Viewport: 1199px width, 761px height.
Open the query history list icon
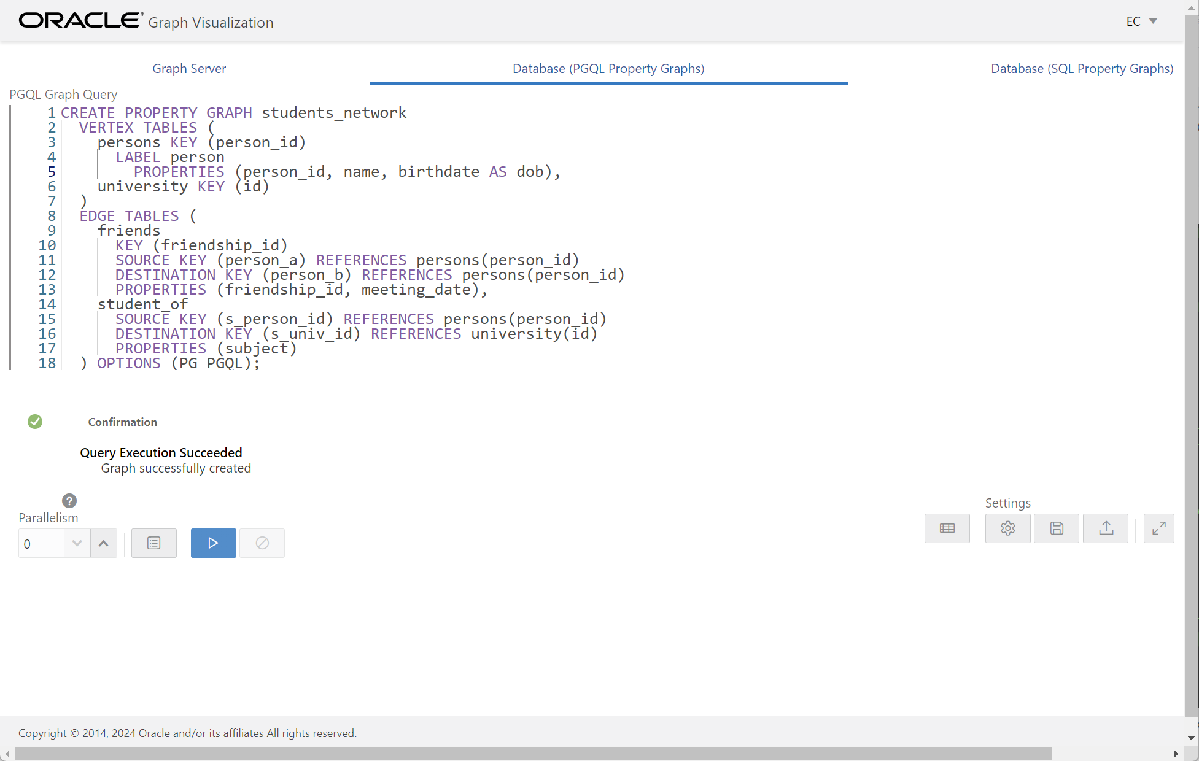[153, 543]
